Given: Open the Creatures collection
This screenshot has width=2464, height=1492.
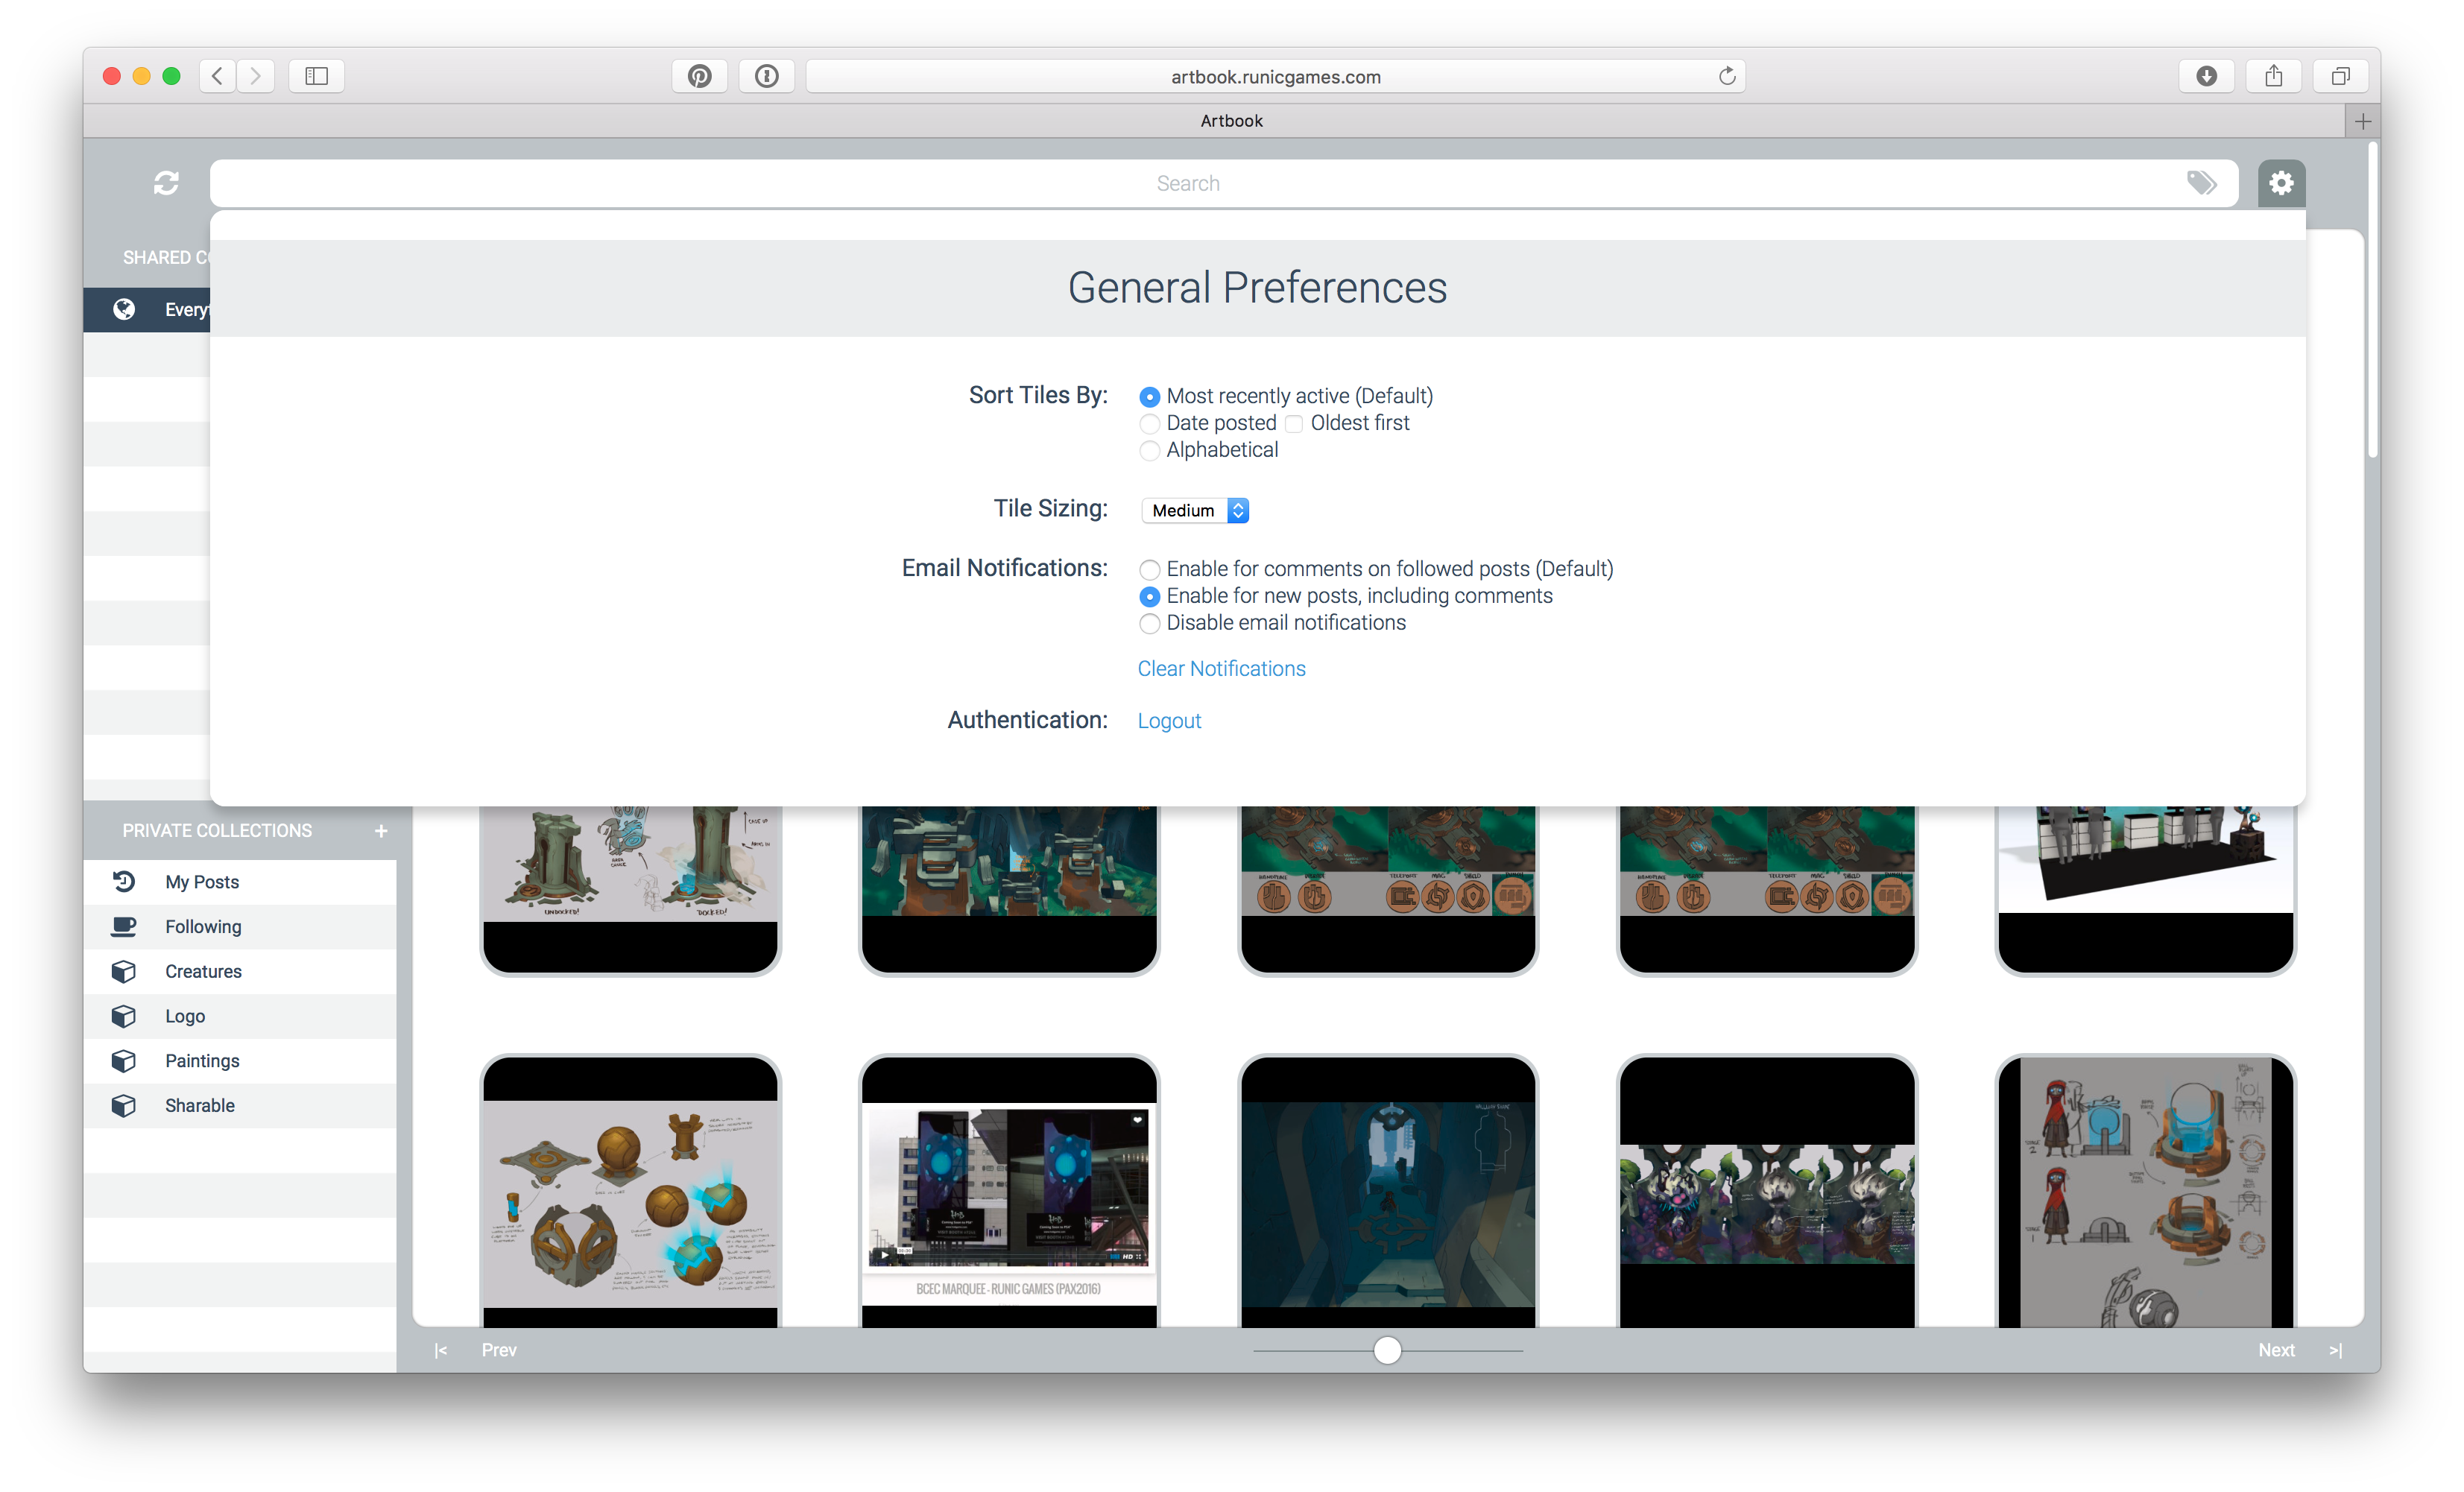Looking at the screenshot, I should pyautogui.click(x=203, y=971).
